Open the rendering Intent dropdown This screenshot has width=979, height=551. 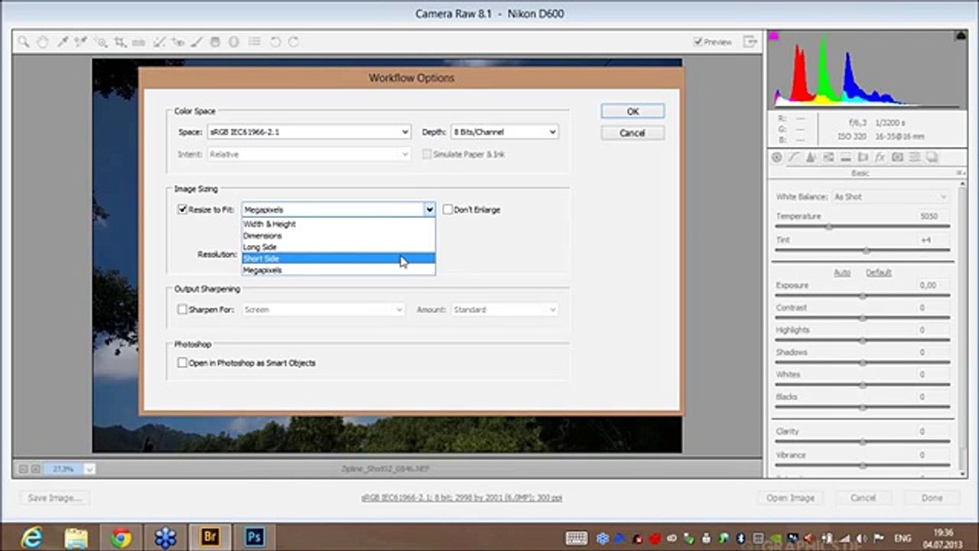pos(309,155)
